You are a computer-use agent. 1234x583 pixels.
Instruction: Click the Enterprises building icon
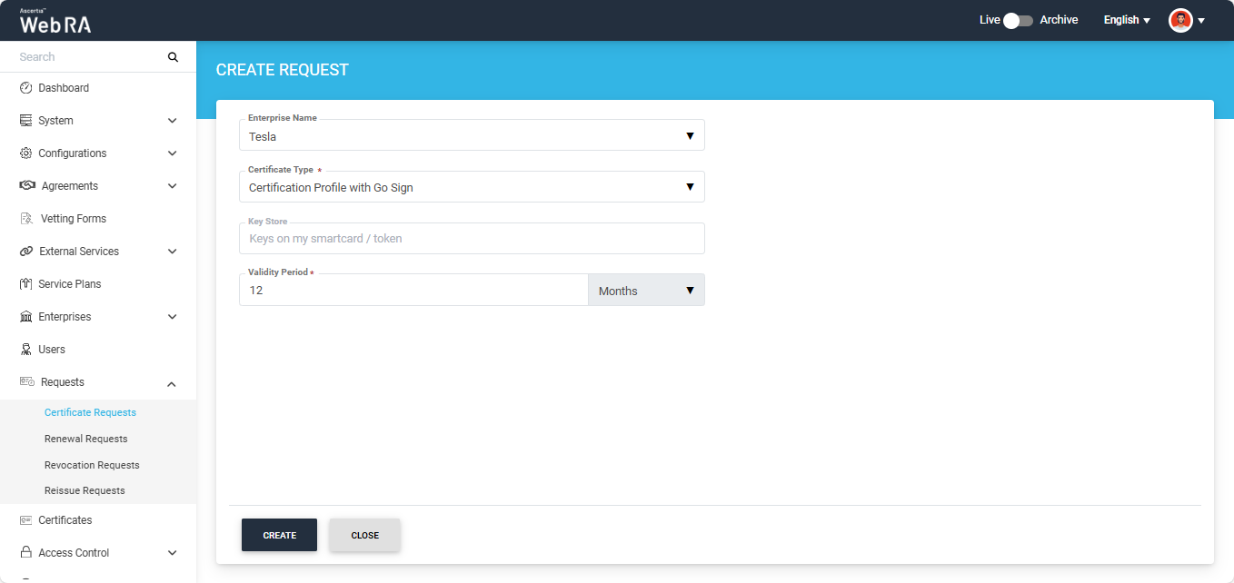point(25,317)
